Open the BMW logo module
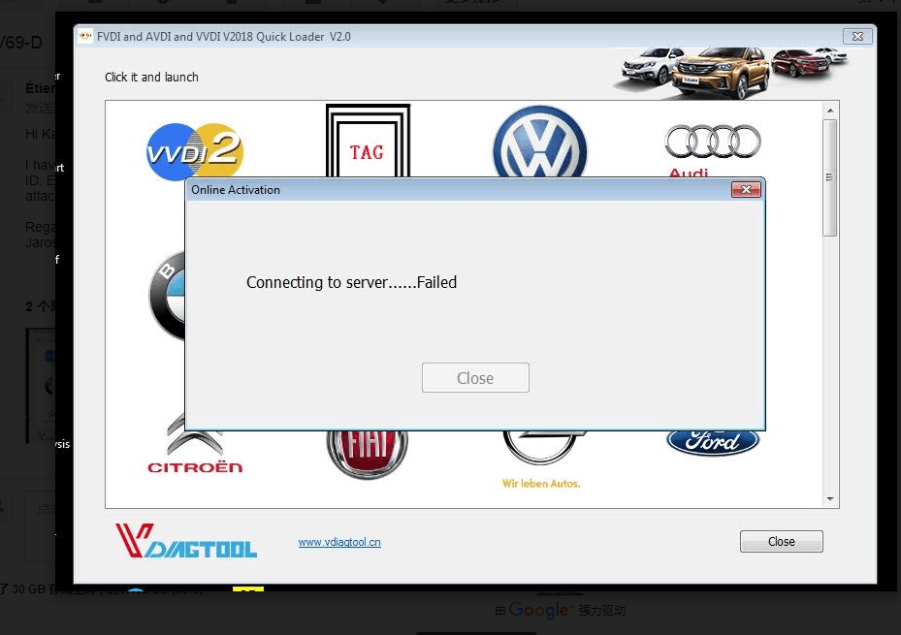Screen dimensions: 901x635 pyautogui.click(x=168, y=296)
